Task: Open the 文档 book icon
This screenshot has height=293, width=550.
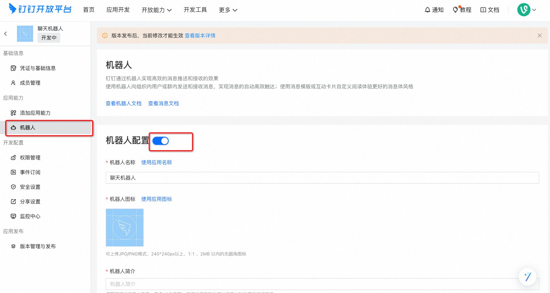Action: pyautogui.click(x=490, y=10)
